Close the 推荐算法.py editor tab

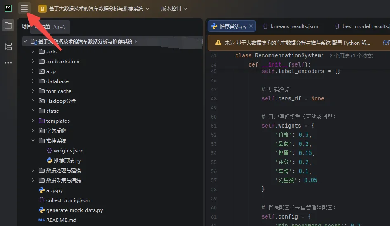click(251, 26)
